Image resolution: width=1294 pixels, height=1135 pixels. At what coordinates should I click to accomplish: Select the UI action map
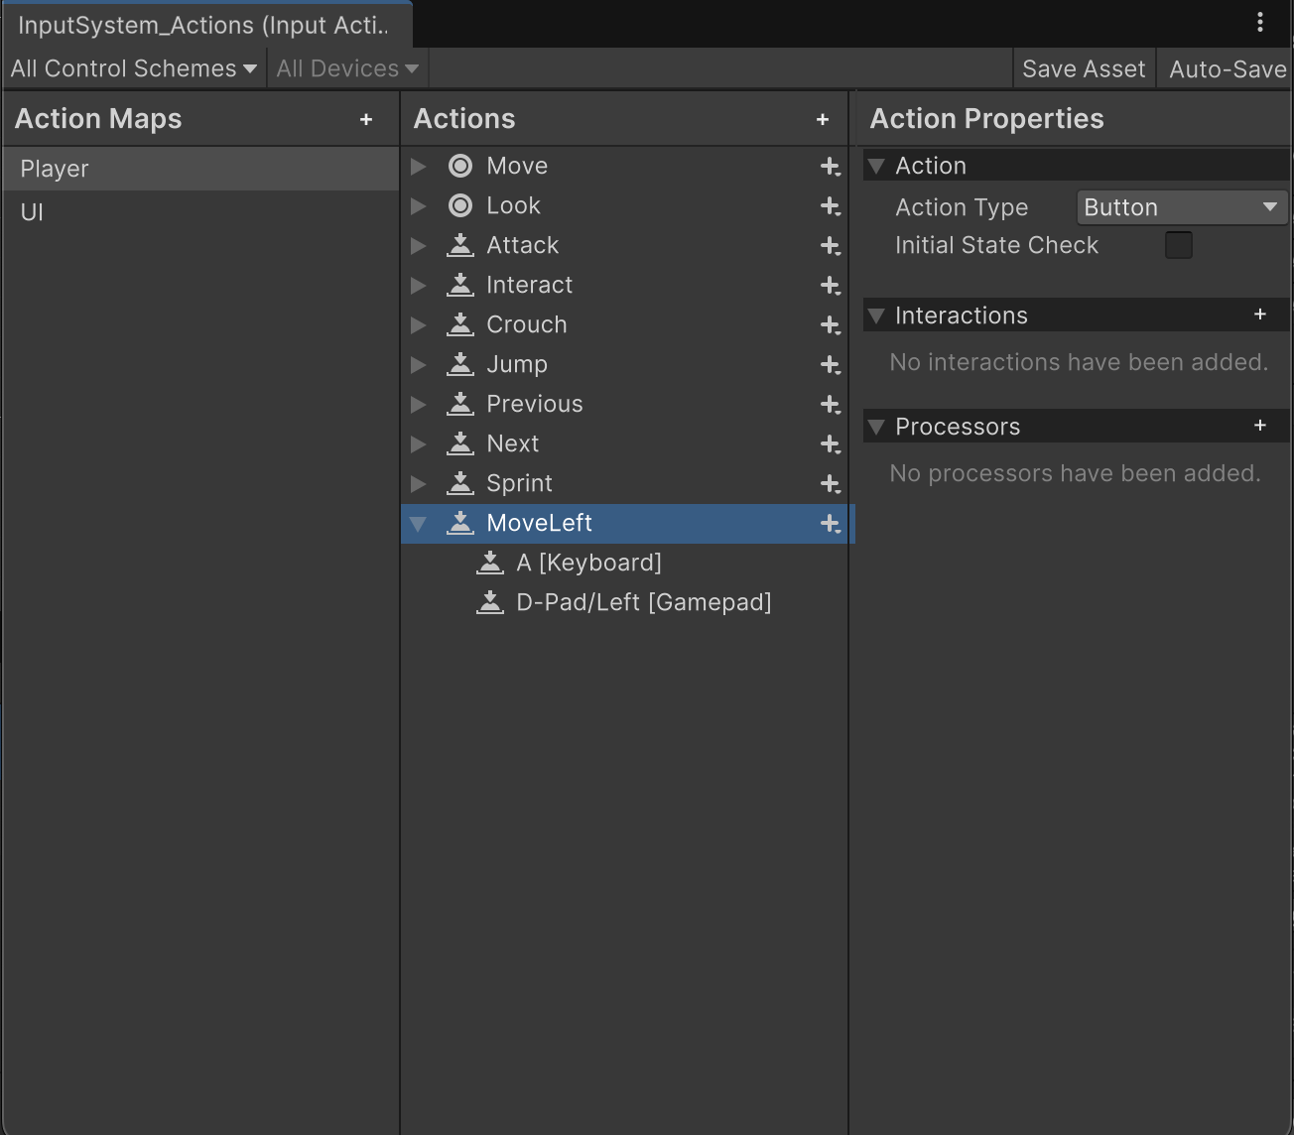32,211
